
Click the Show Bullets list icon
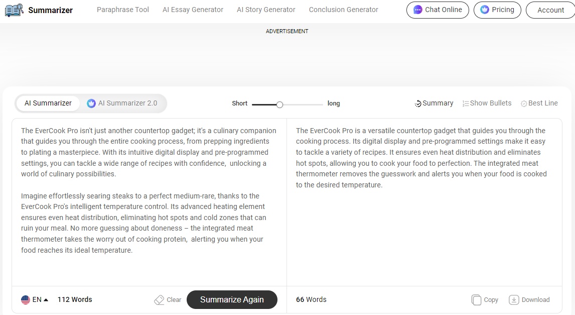(465, 103)
